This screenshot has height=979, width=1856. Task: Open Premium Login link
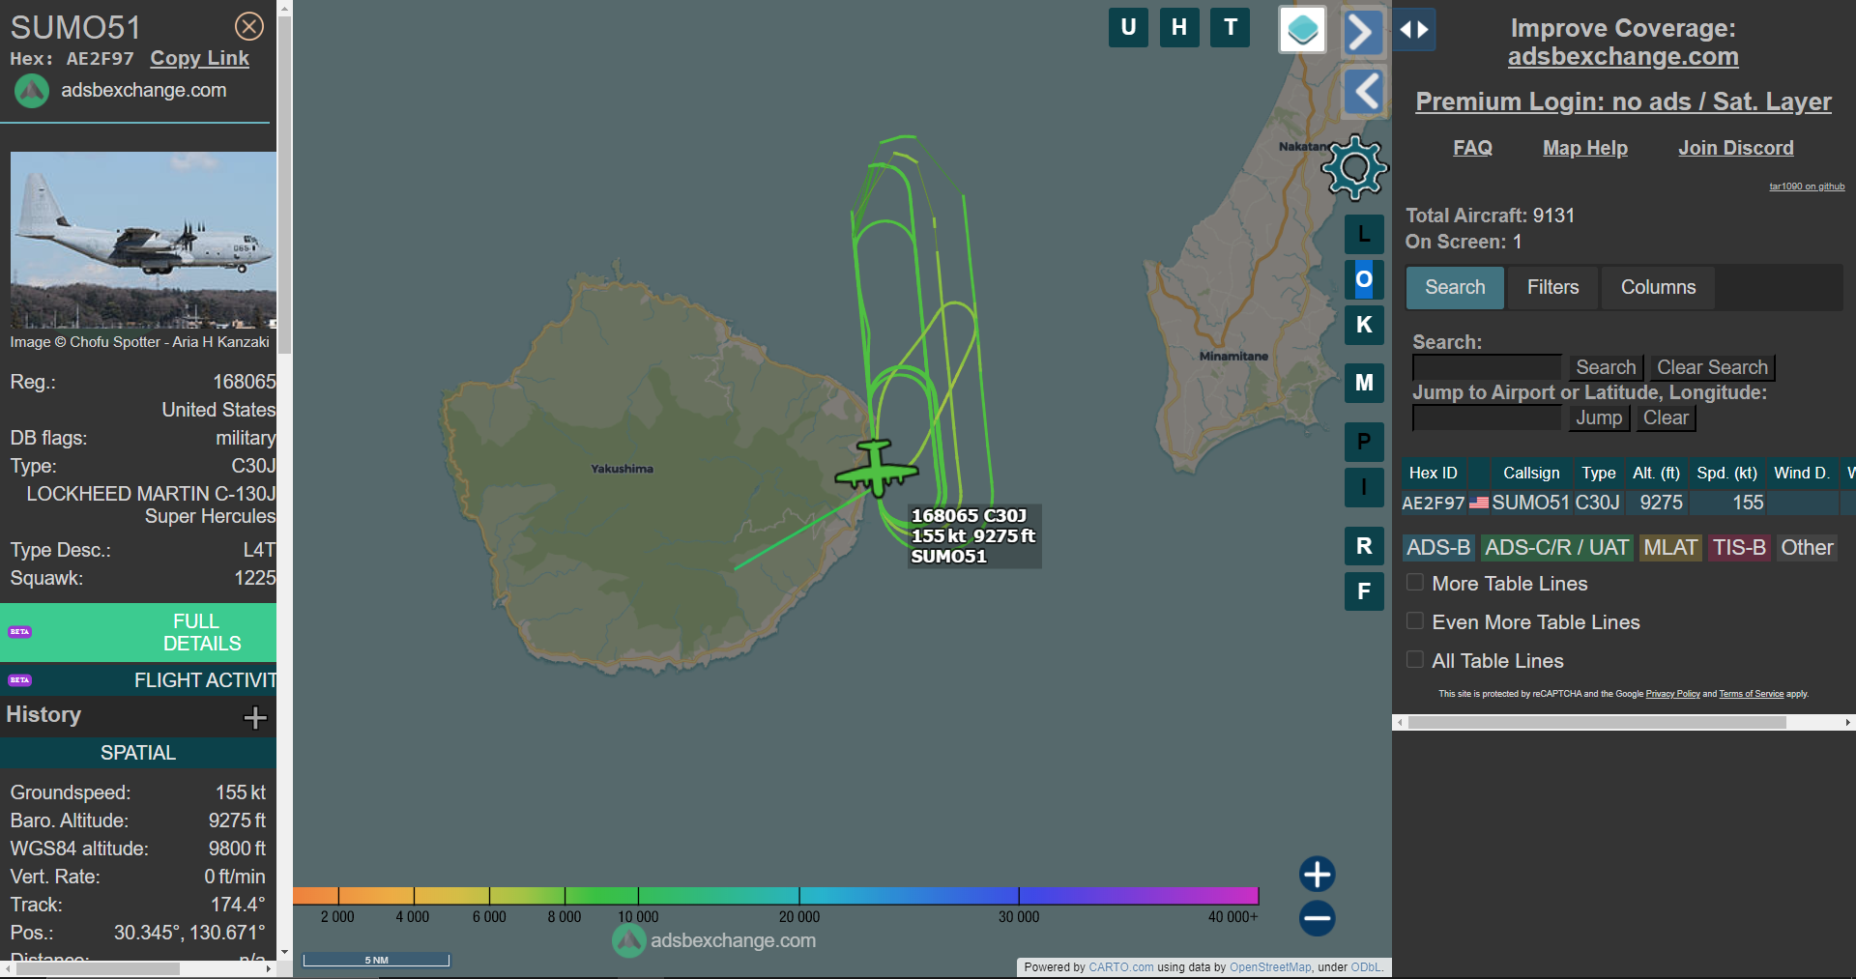click(x=1623, y=101)
